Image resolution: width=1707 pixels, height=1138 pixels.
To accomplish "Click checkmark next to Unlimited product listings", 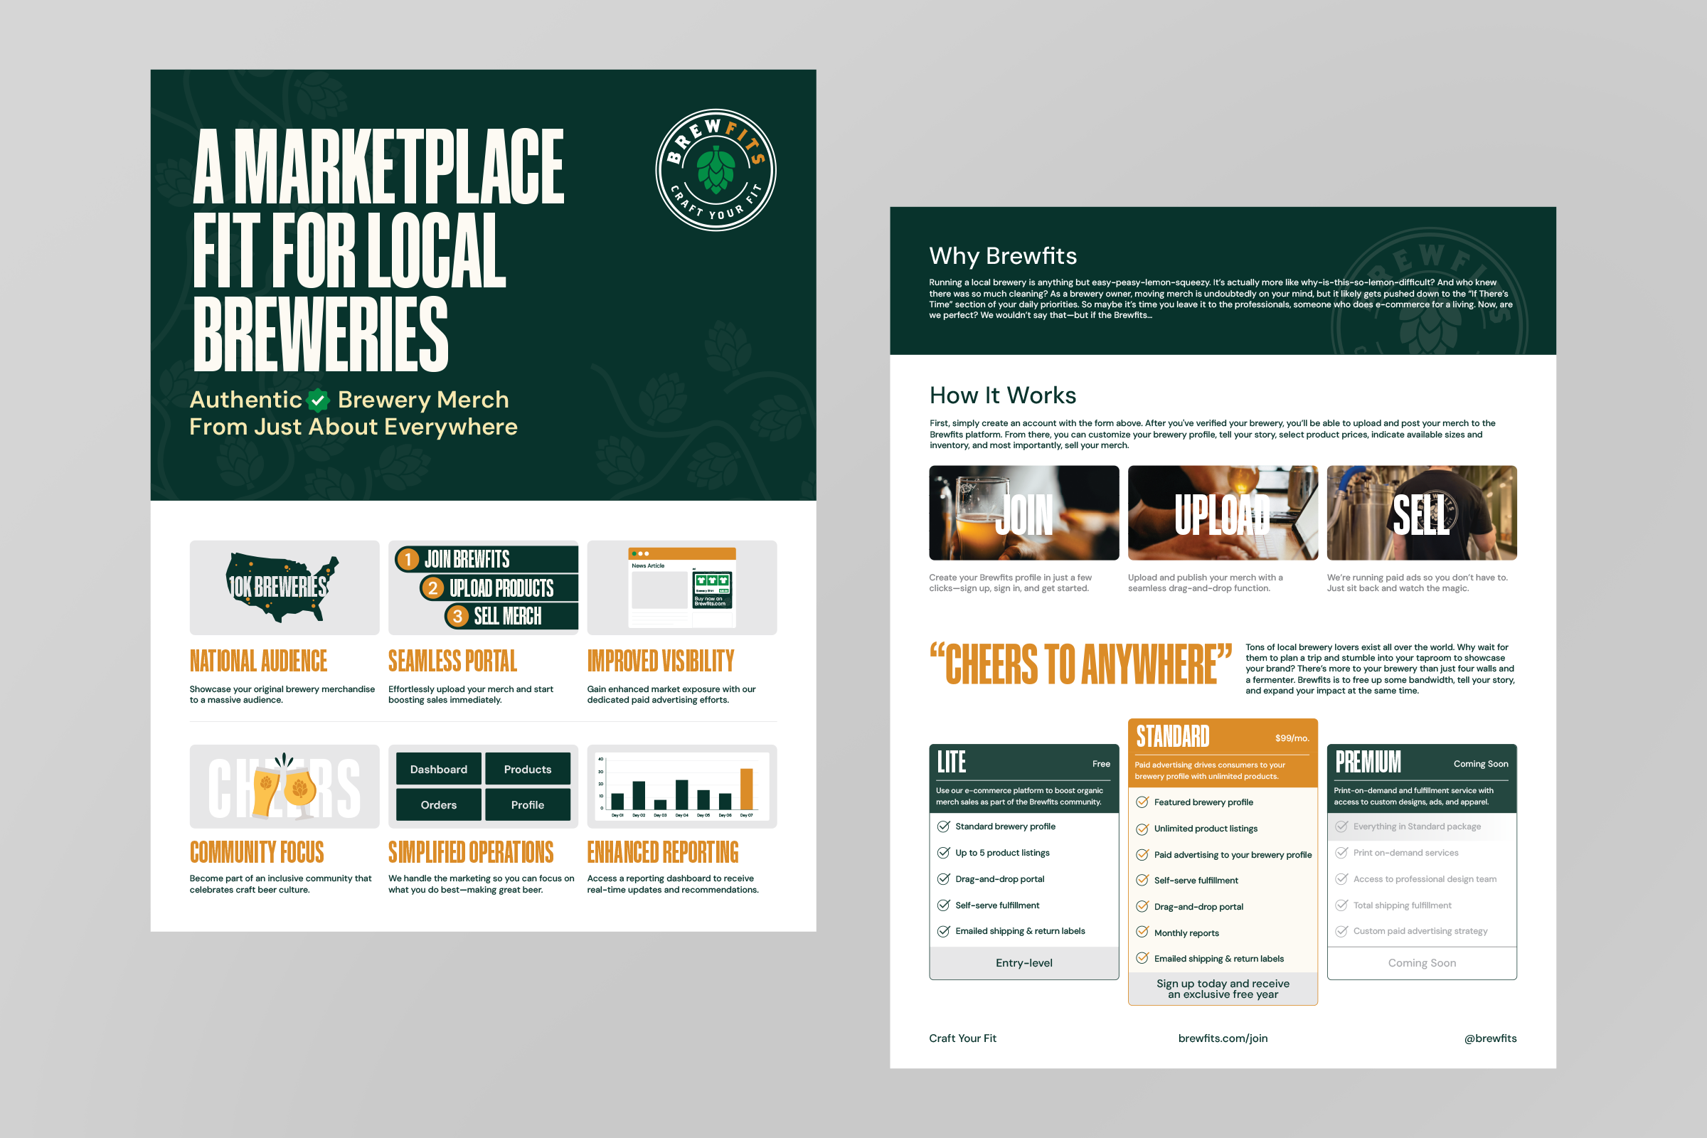I will 1142,829.
